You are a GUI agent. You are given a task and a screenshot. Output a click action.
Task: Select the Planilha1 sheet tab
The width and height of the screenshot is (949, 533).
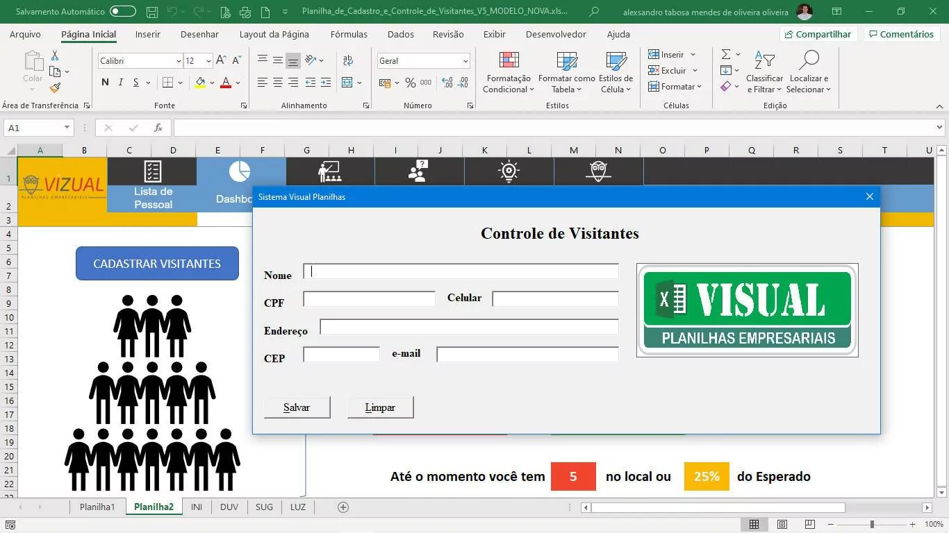[x=97, y=507]
